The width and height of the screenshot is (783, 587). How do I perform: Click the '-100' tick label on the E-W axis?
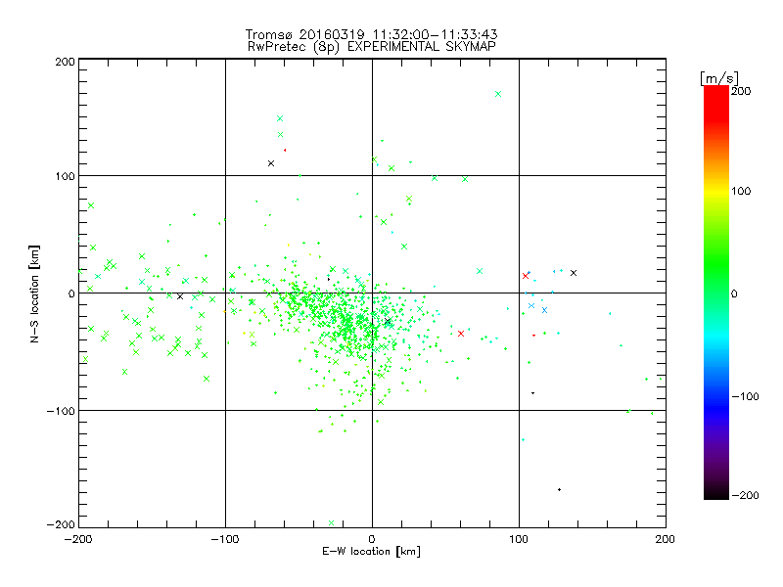tap(225, 539)
